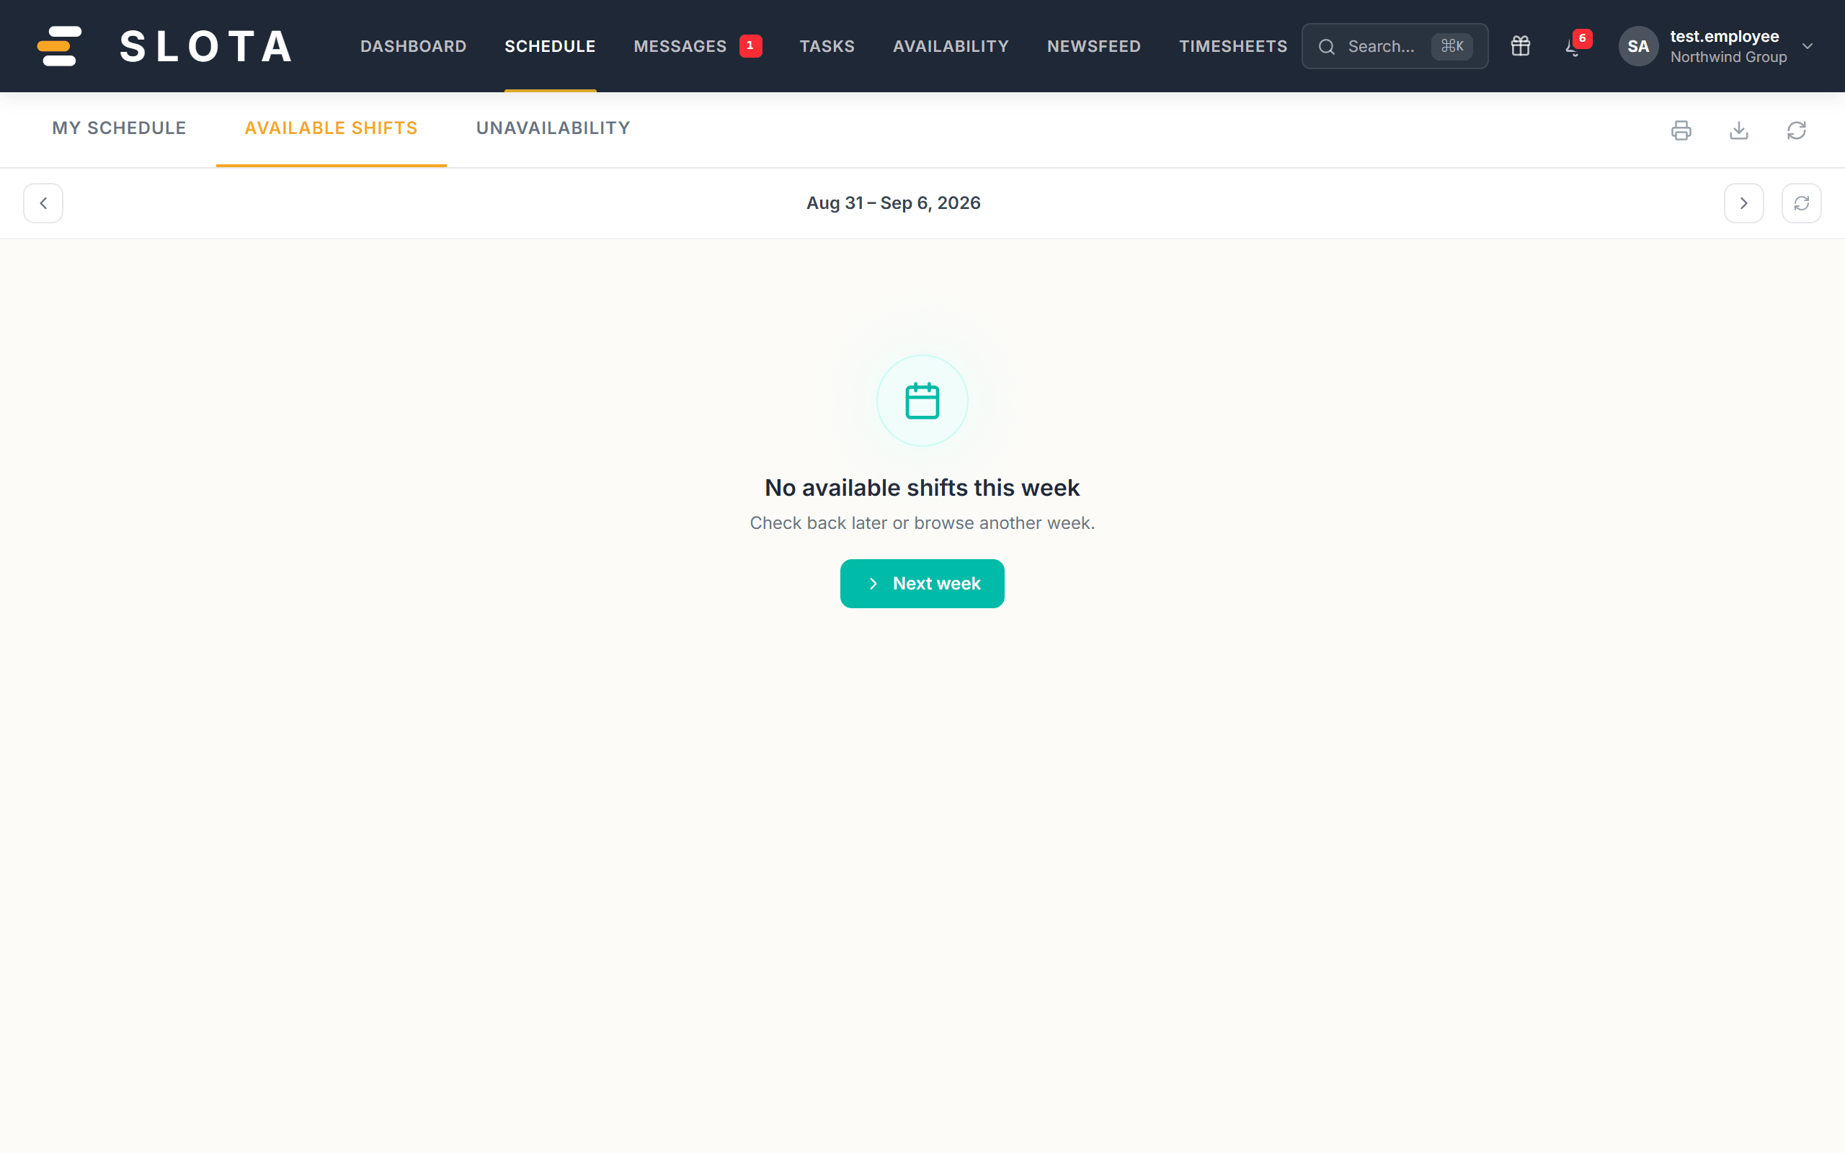Refresh using the top toolbar sync icon

click(x=1797, y=130)
